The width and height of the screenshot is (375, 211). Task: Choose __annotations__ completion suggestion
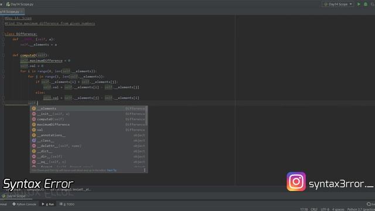point(88,135)
